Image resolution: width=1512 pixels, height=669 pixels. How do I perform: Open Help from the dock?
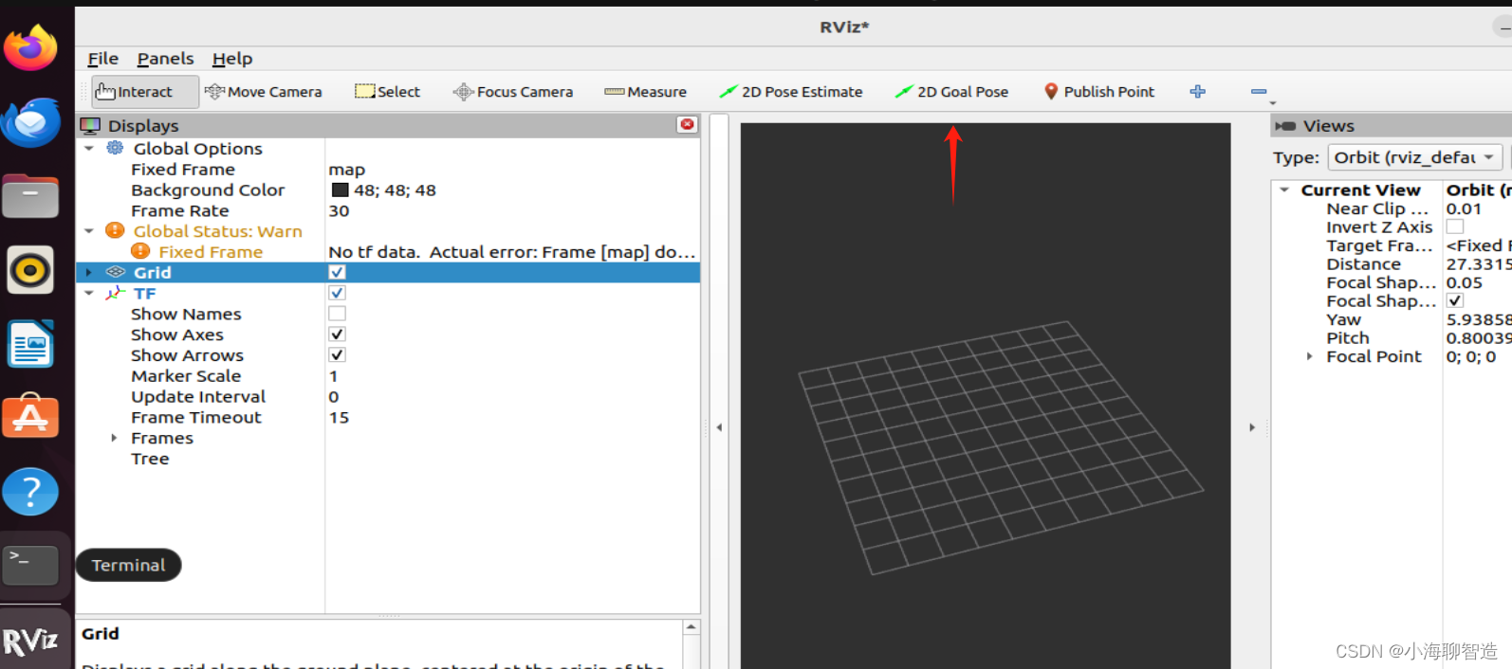coord(30,492)
